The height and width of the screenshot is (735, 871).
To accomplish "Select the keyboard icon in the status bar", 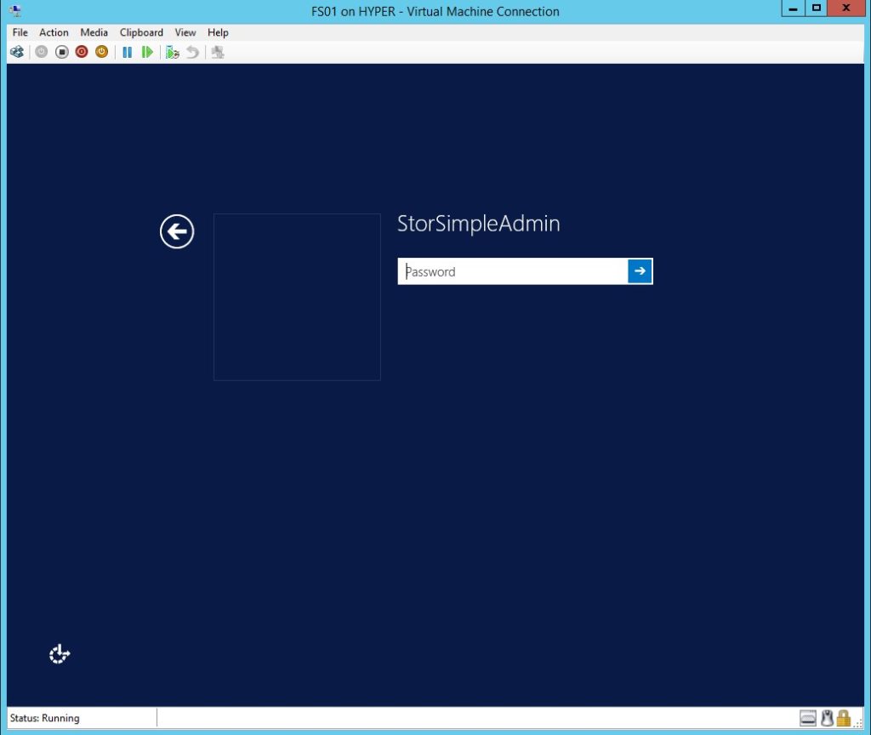I will [807, 718].
